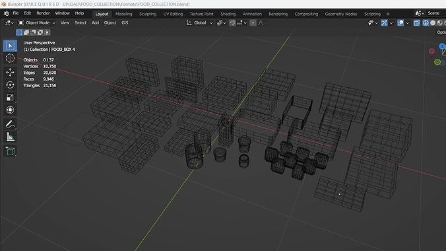Switch to the Compositing workspace tab
446x251 pixels.
pyautogui.click(x=306, y=14)
